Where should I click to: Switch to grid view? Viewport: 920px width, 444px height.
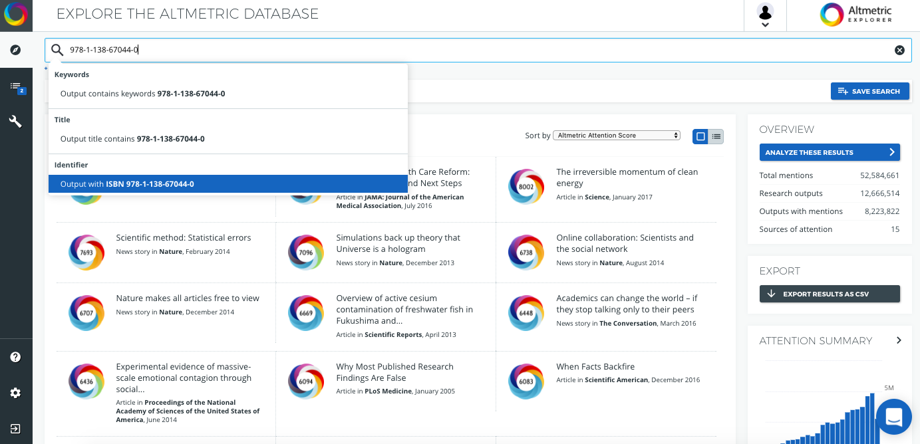pyautogui.click(x=700, y=136)
